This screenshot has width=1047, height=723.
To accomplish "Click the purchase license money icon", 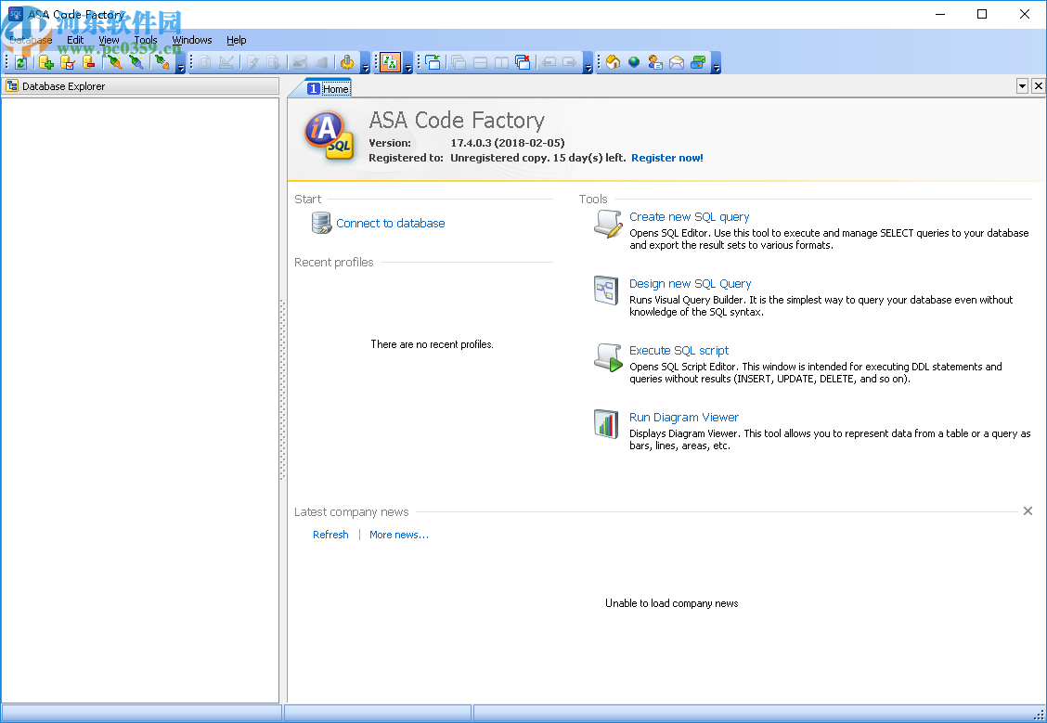I will [x=698, y=61].
